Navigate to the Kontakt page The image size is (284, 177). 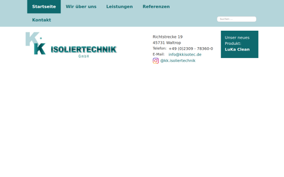pyautogui.click(x=42, y=20)
